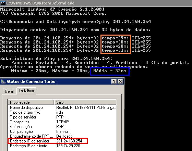
Task: Select the Autenticação PAP row
Action: point(62,127)
